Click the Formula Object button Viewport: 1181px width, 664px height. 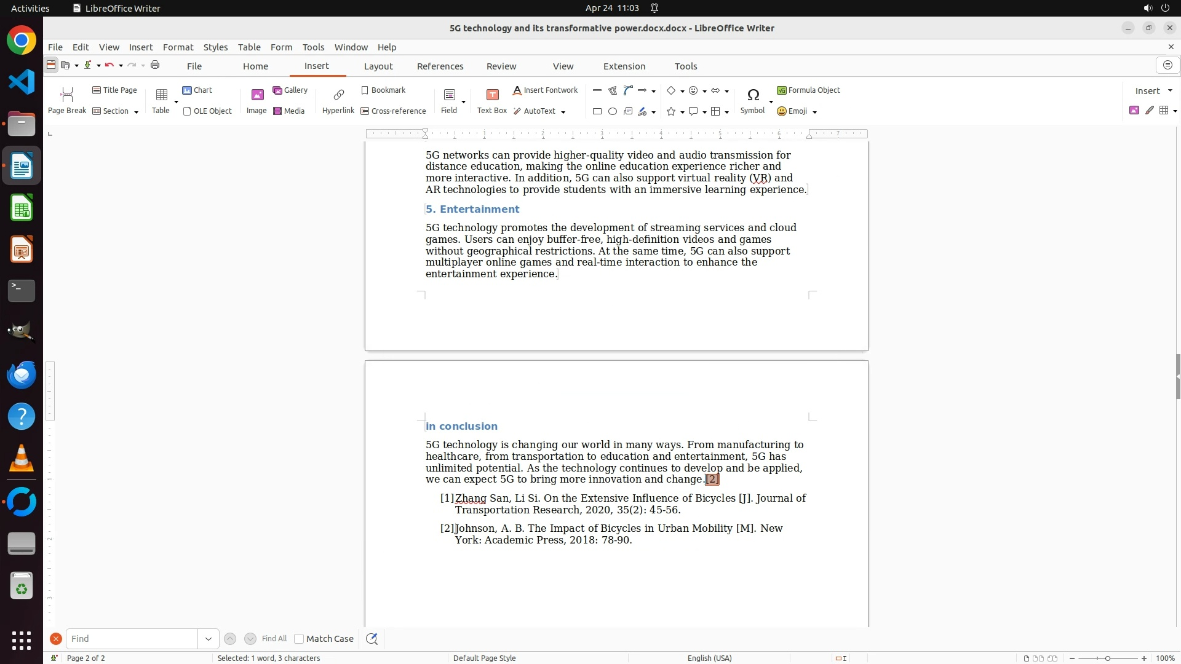pyautogui.click(x=808, y=90)
